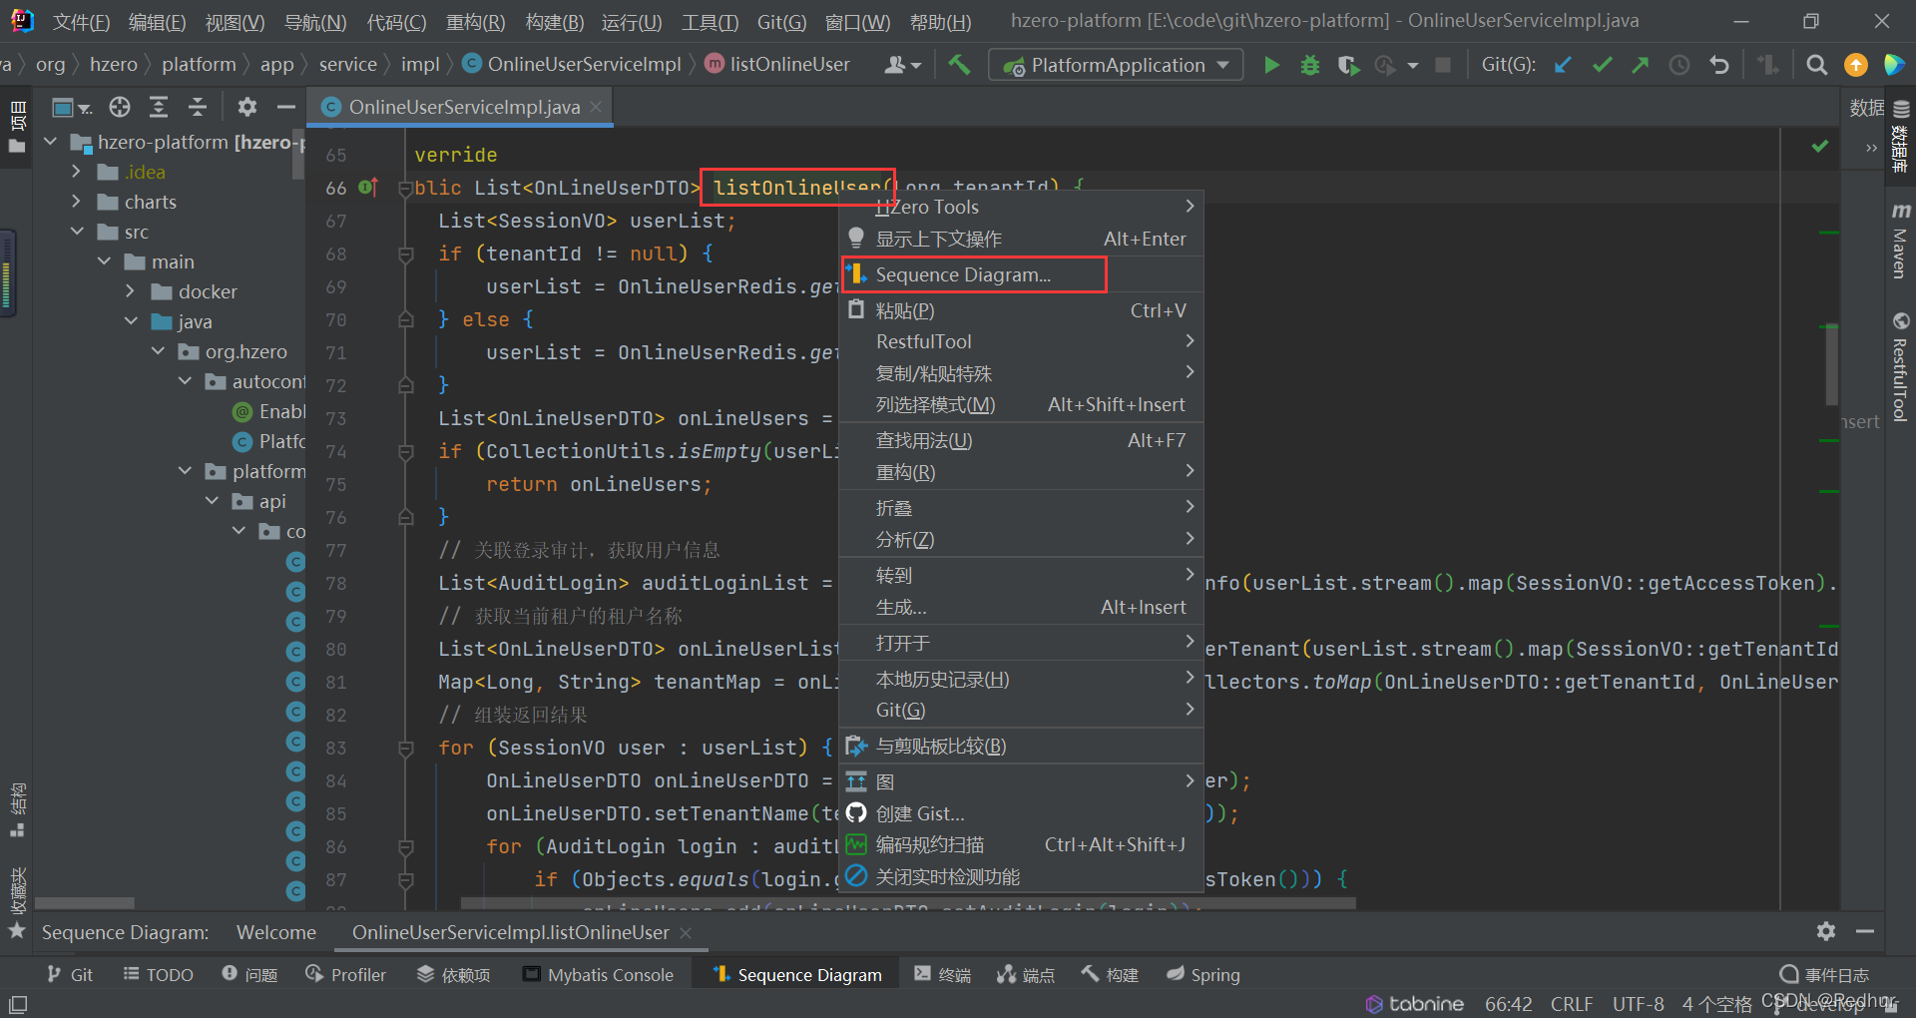Viewport: 1916px width, 1018px height.
Task: Close the OnlineUserServiceImpl.java editor tab
Action: tap(596, 107)
